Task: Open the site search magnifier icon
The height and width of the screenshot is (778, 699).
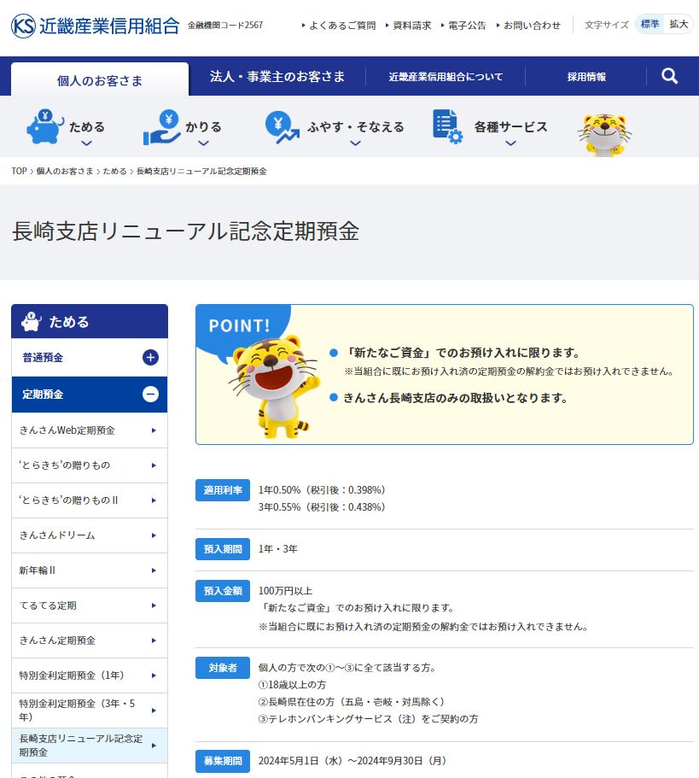Action: click(669, 76)
